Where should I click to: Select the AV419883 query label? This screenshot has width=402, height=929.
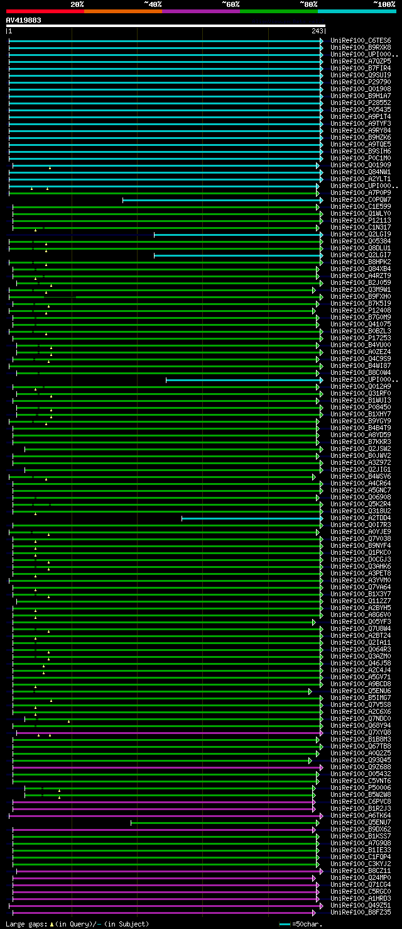tap(24, 20)
